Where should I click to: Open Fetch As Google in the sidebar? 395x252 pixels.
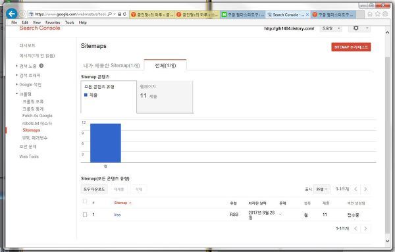tap(38, 116)
